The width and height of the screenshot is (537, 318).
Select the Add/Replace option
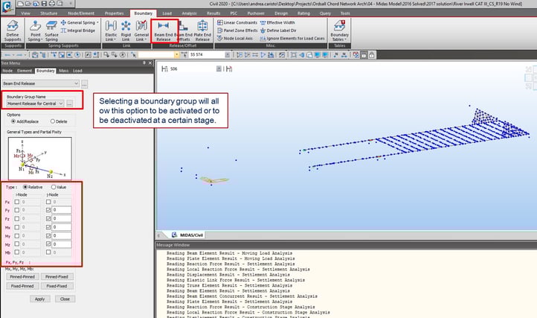[x=25, y=121]
